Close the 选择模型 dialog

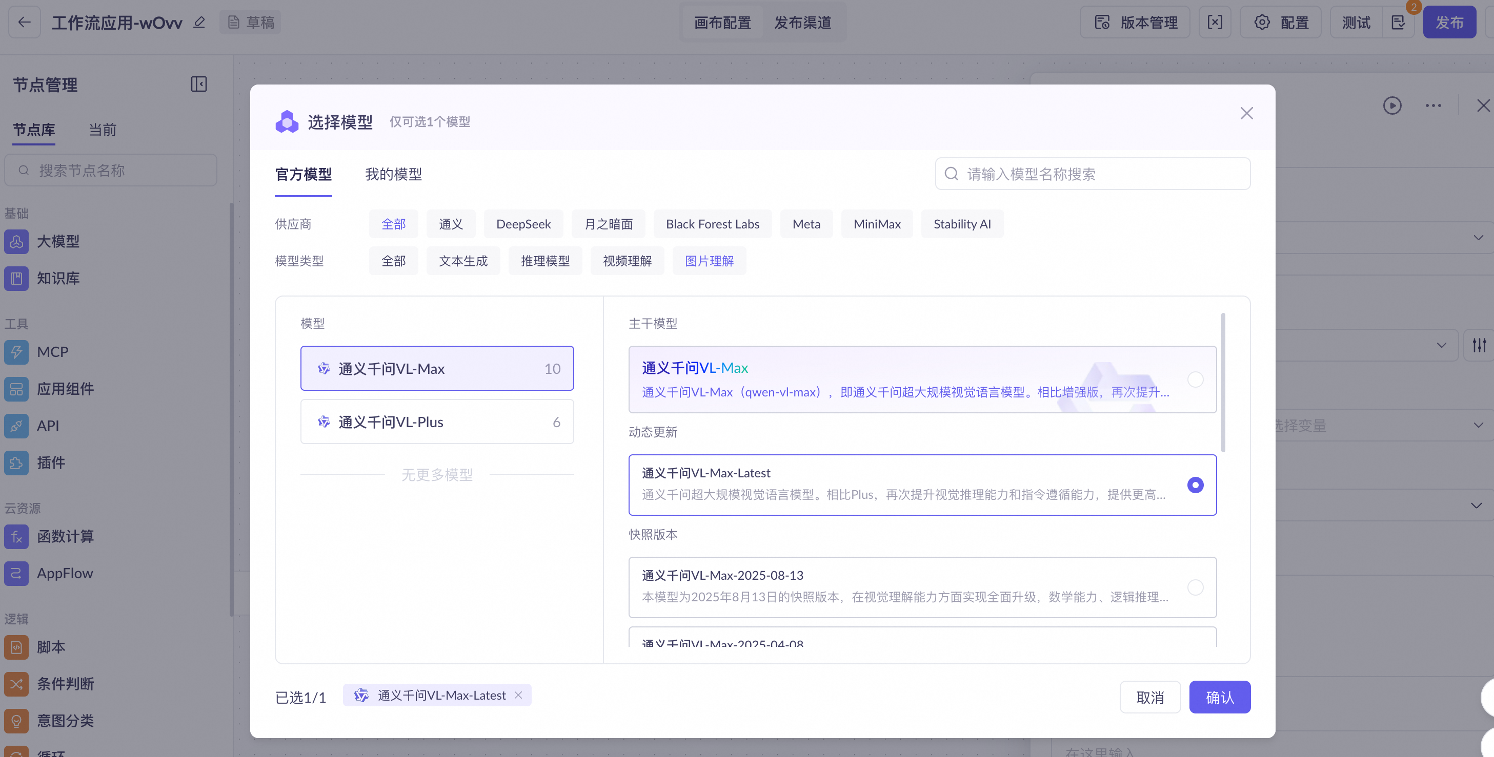pos(1246,114)
